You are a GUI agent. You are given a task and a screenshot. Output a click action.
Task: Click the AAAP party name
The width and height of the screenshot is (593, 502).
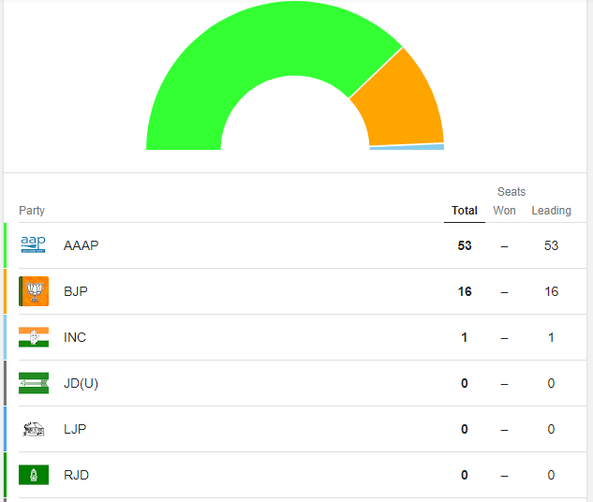click(81, 245)
